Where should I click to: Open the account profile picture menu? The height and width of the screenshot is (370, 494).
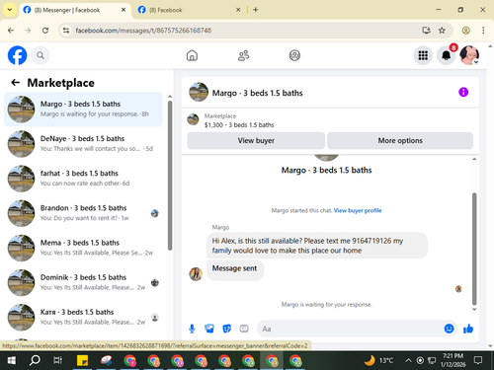pyautogui.click(x=469, y=55)
